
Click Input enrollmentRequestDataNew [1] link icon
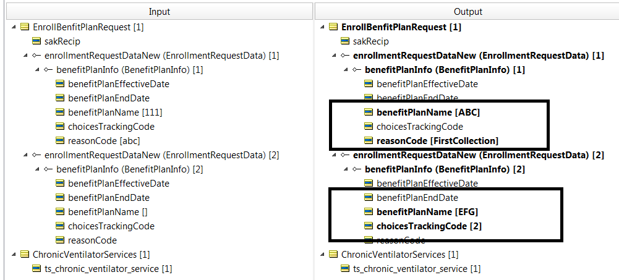36,56
